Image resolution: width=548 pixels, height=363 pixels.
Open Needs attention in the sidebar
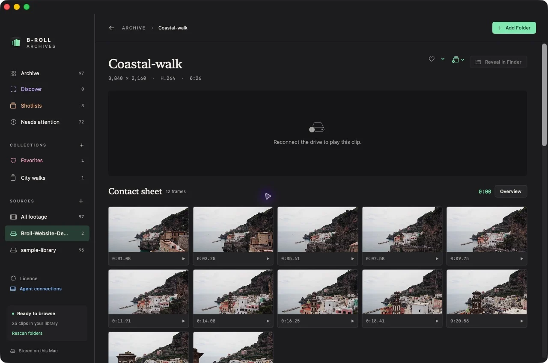click(47, 122)
